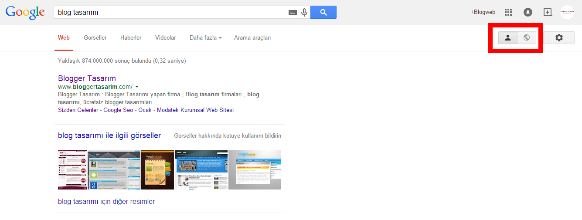Show personal results with person icon
582x220 pixels.
(x=508, y=38)
